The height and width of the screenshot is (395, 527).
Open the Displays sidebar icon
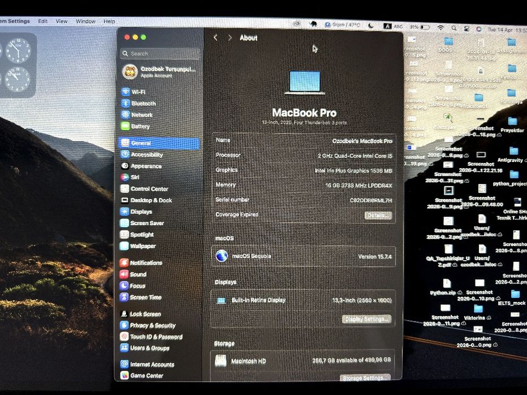pyautogui.click(x=125, y=212)
